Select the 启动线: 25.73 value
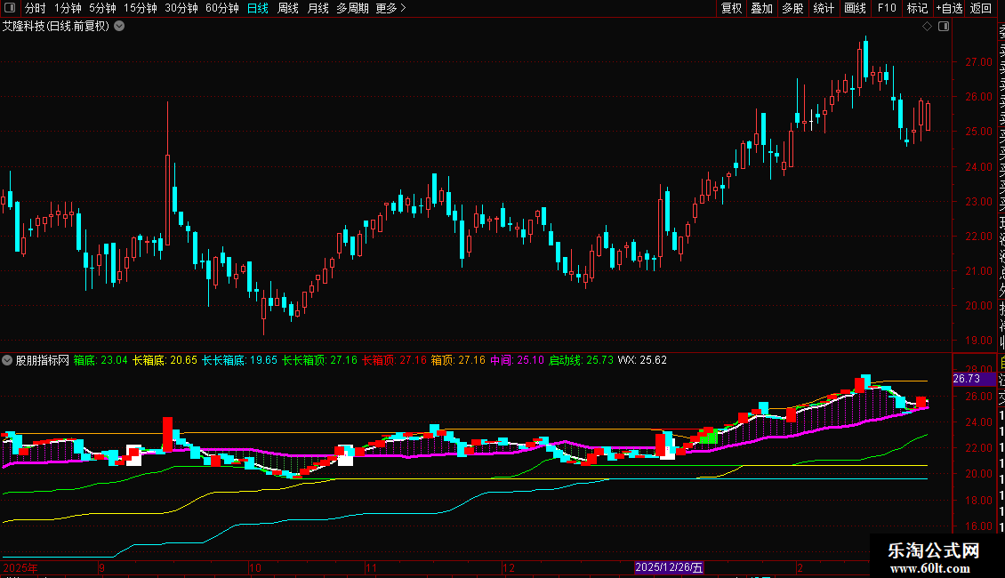 (x=581, y=360)
